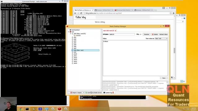
Task: Switch to 'My Redis on Windows' Chrome tab
Action: [x=84, y=10]
